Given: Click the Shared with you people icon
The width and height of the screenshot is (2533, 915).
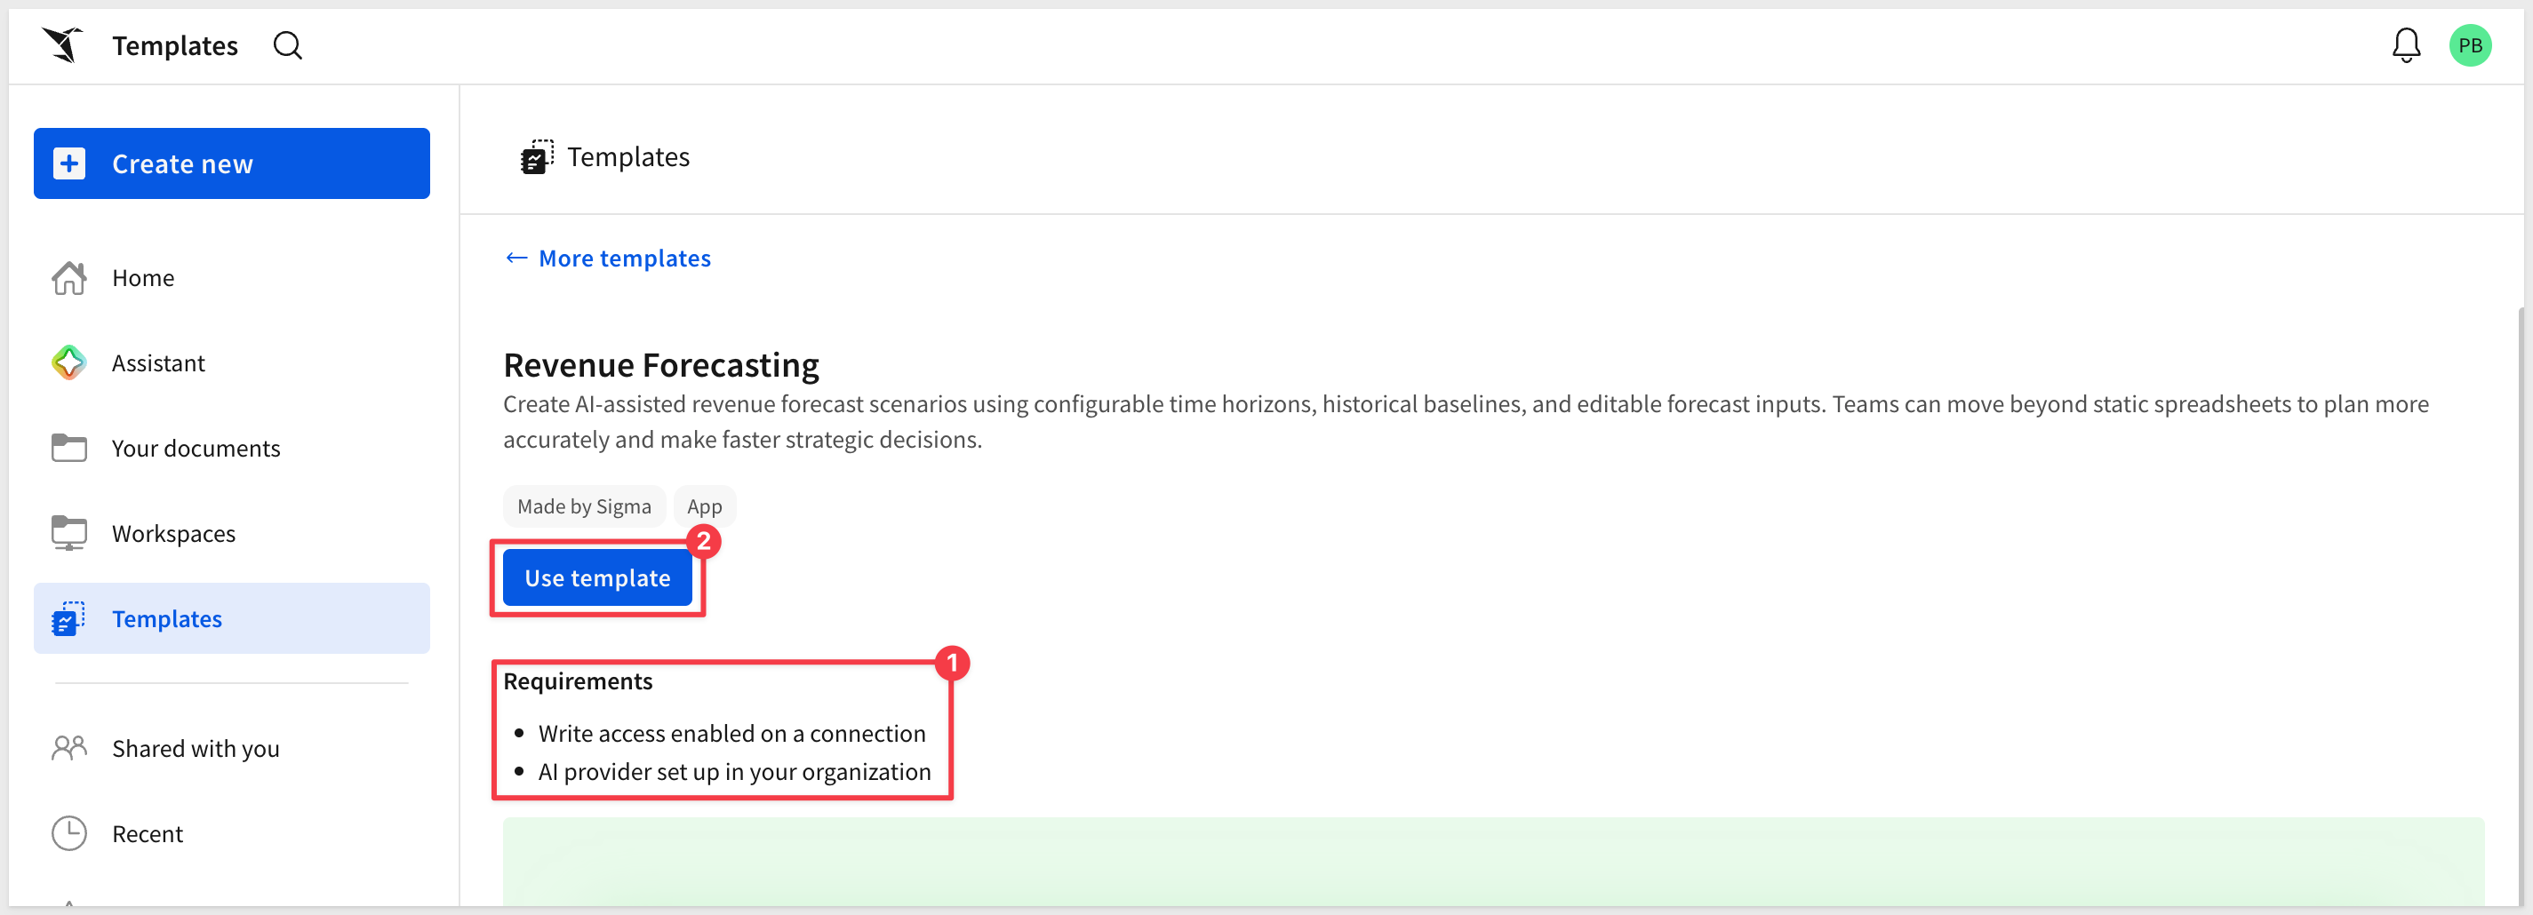Looking at the screenshot, I should pyautogui.click(x=68, y=748).
